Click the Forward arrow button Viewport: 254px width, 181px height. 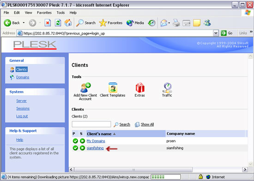(x=32, y=23)
